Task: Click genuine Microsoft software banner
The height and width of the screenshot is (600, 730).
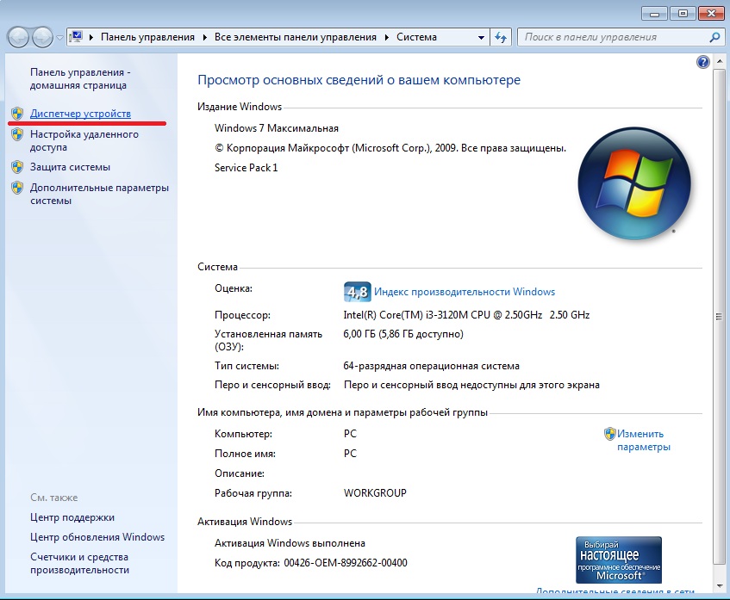Action: [619, 560]
